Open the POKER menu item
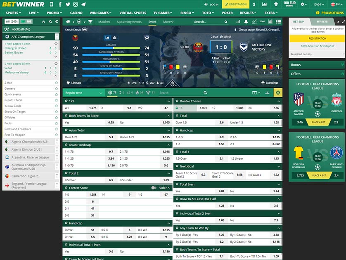Image resolution: width=346 pixels, height=260 pixels. pyautogui.click(x=227, y=13)
